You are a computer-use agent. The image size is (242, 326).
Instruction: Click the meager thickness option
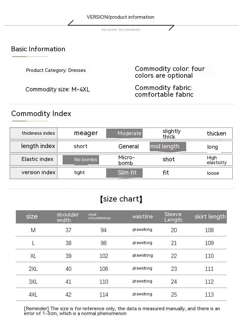coord(86,133)
